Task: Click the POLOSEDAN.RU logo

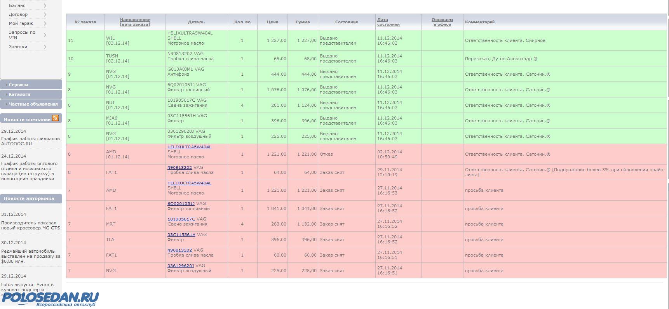Action: click(50, 299)
